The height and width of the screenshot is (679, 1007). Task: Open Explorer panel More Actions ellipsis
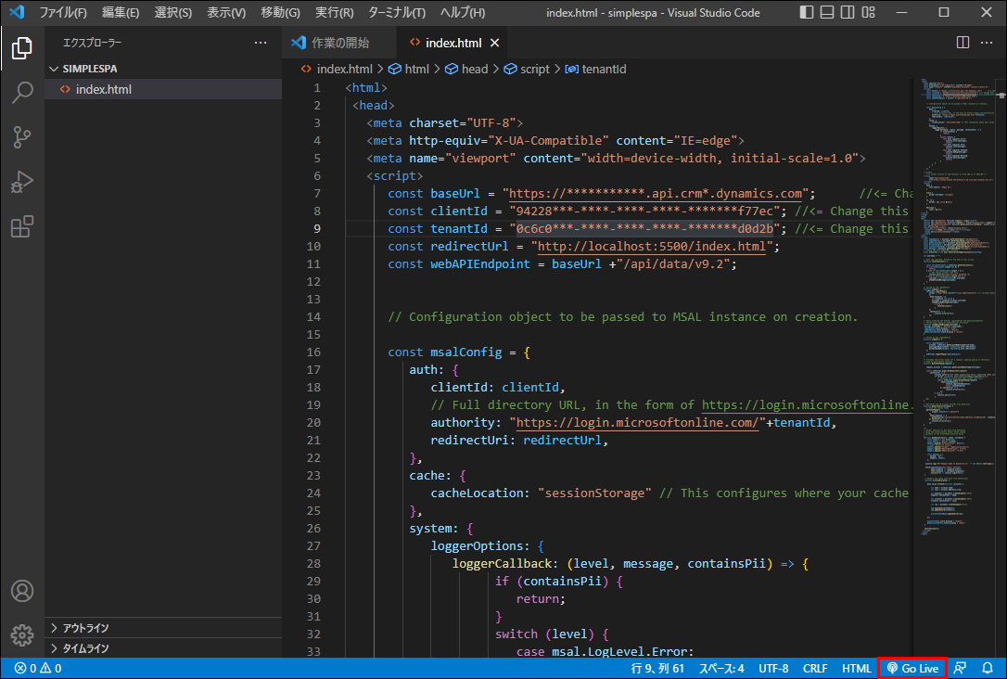pyautogui.click(x=261, y=43)
